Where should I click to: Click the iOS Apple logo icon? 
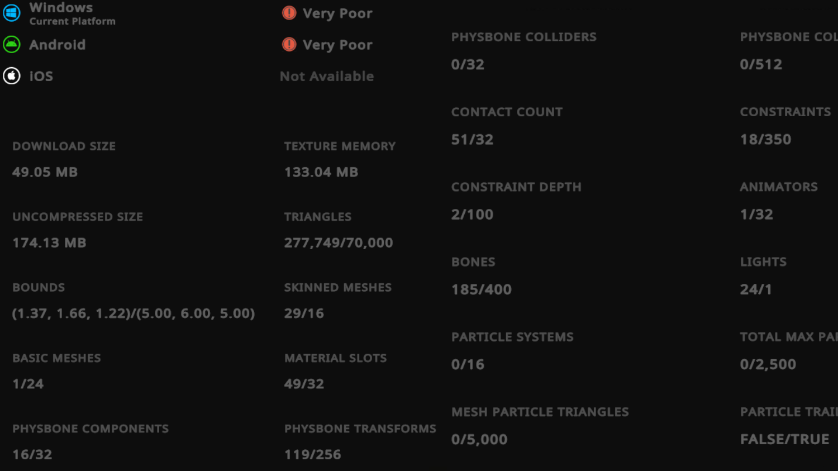(12, 75)
